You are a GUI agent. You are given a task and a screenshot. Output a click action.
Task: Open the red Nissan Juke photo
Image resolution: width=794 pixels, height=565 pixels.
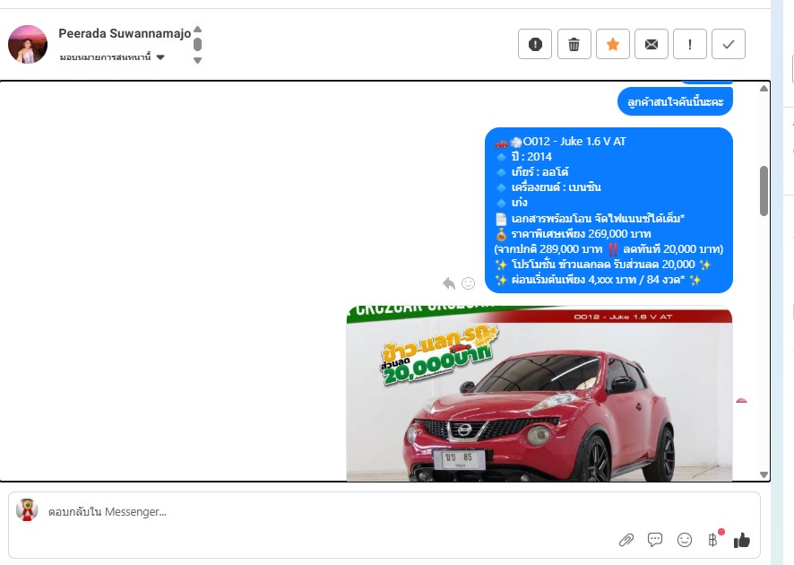539,393
